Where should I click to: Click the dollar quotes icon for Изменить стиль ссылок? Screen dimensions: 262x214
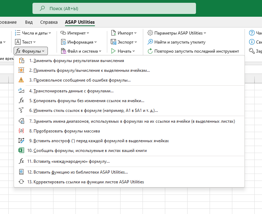point(21,110)
